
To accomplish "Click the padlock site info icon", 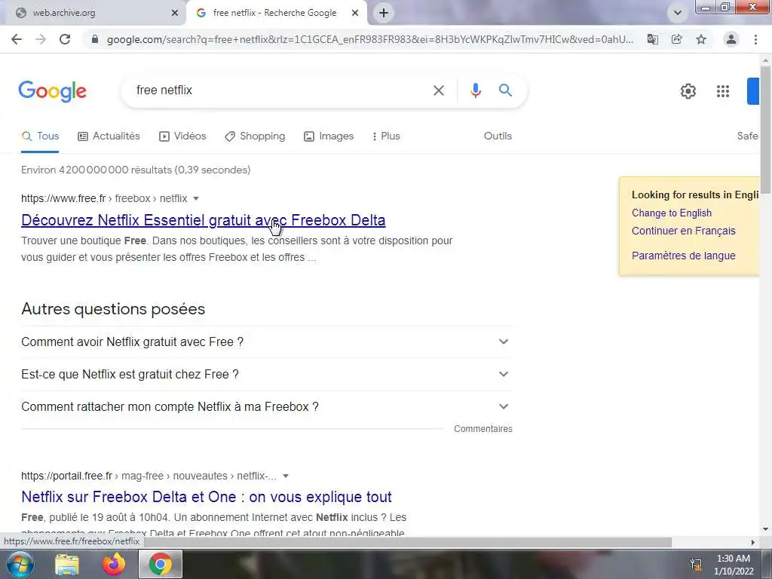I will coord(95,39).
